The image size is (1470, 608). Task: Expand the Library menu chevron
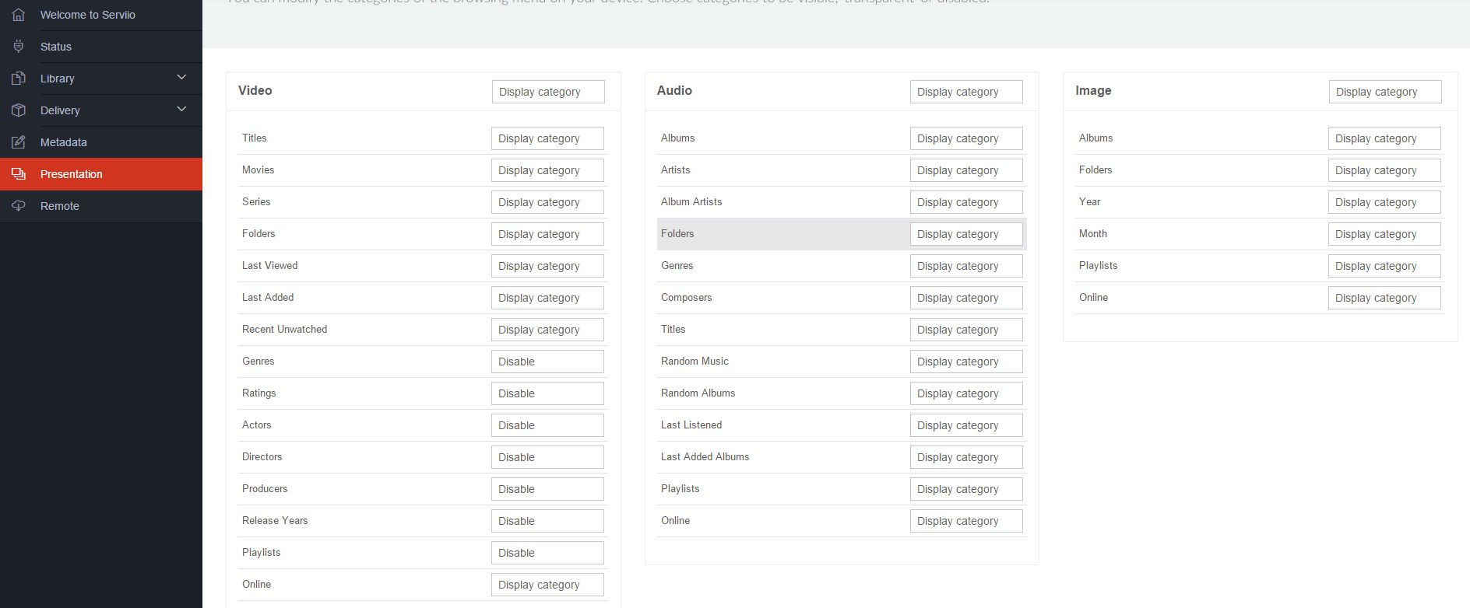[x=181, y=78]
